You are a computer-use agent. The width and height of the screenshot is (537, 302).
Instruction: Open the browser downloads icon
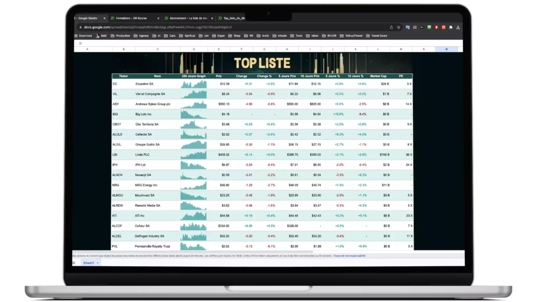pos(458,27)
